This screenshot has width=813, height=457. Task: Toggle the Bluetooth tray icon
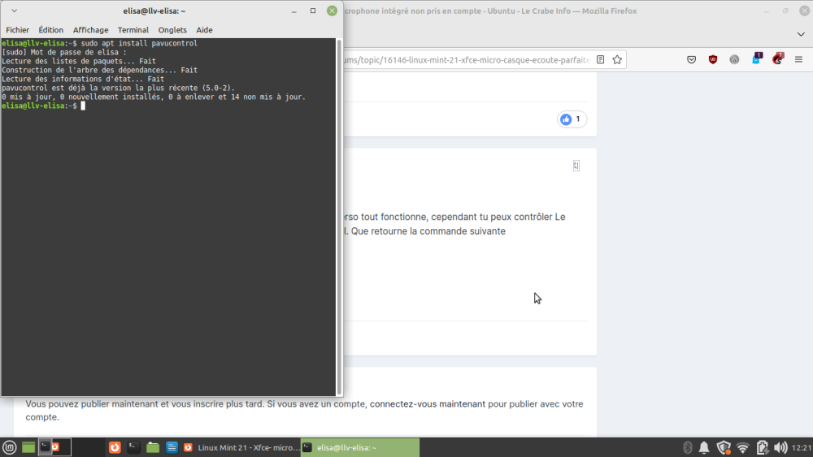click(x=686, y=447)
